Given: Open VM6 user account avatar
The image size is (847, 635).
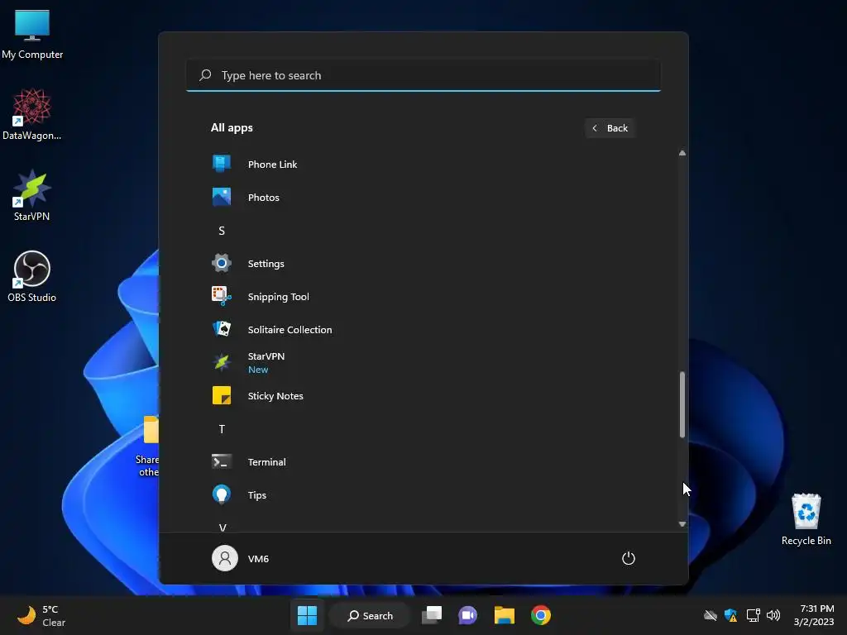Looking at the screenshot, I should pos(225,558).
